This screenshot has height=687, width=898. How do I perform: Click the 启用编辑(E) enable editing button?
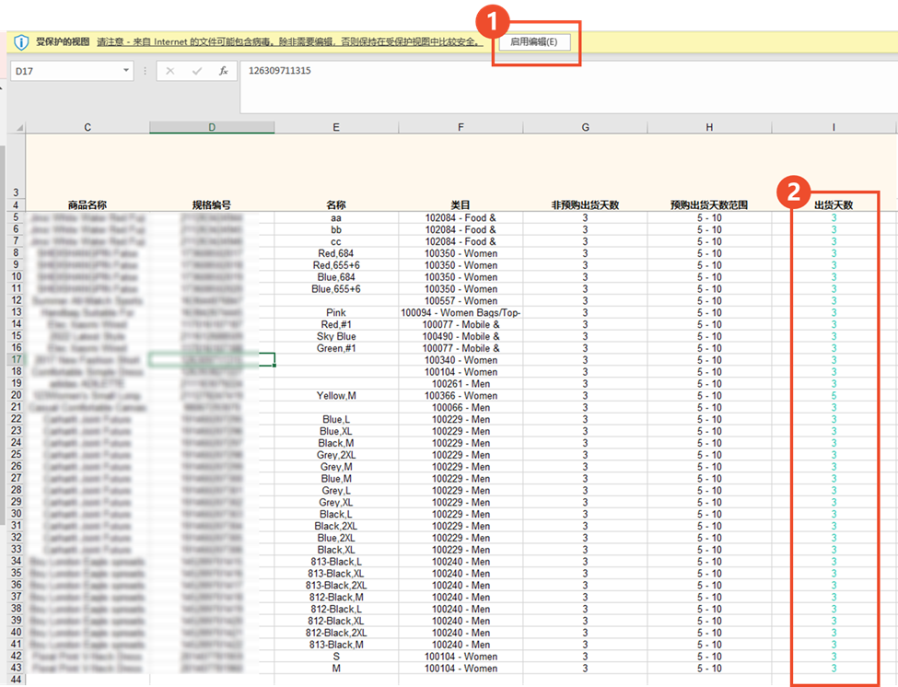(x=533, y=42)
